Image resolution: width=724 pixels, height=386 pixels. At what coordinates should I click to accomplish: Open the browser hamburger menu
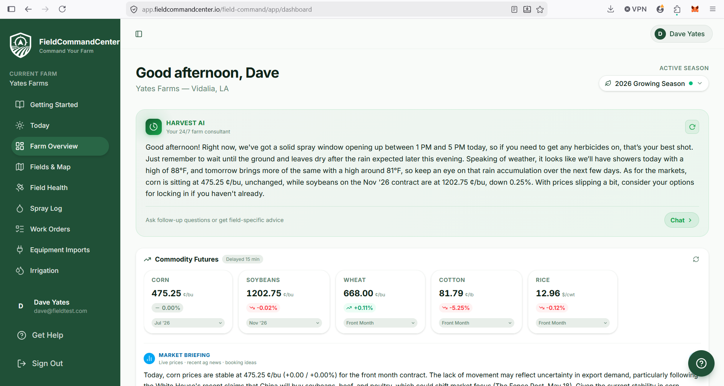712,9
